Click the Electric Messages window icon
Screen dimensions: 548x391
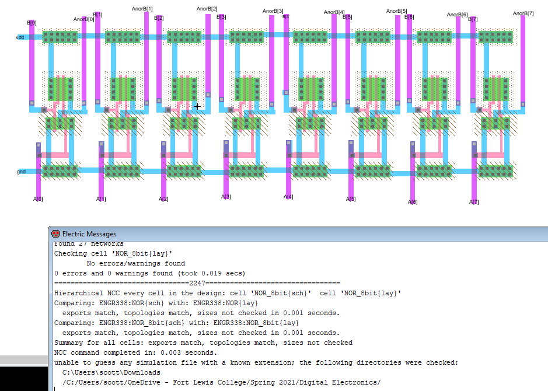(55, 234)
